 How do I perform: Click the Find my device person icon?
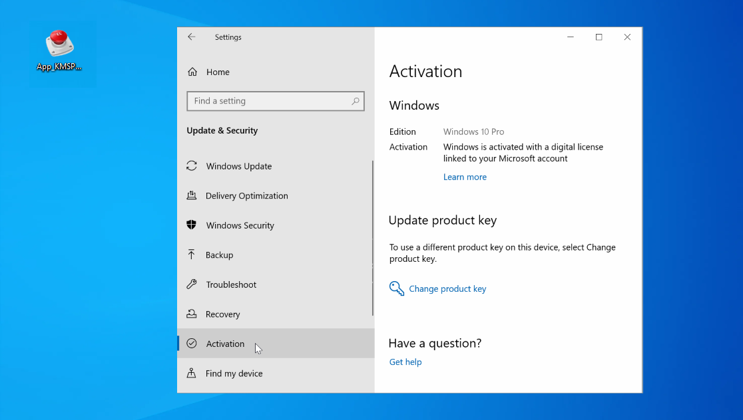click(192, 373)
